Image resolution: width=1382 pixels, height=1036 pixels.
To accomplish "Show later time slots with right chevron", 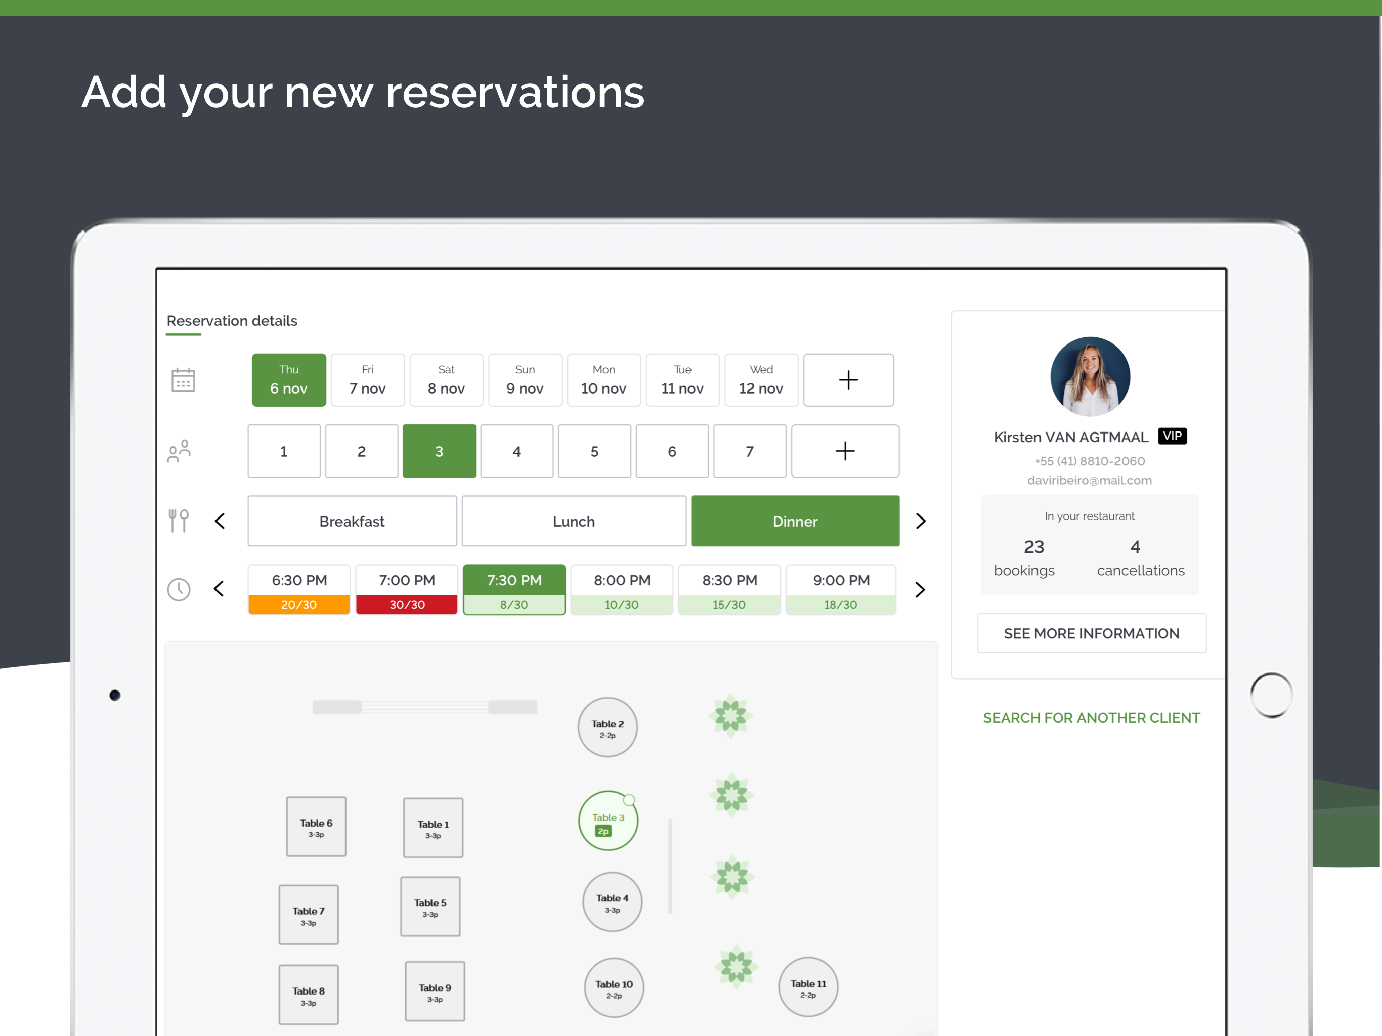I will click(x=920, y=589).
